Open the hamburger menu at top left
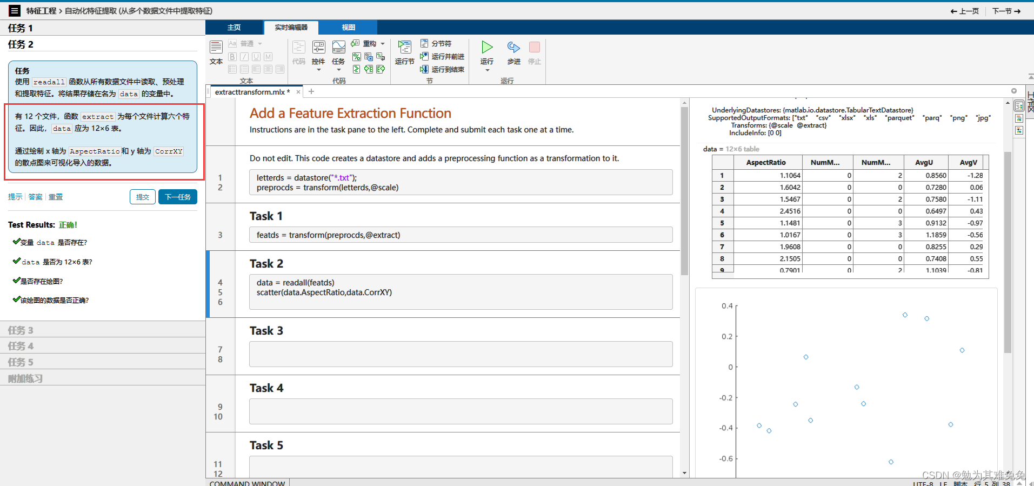Image resolution: width=1034 pixels, height=486 pixels. [x=15, y=11]
